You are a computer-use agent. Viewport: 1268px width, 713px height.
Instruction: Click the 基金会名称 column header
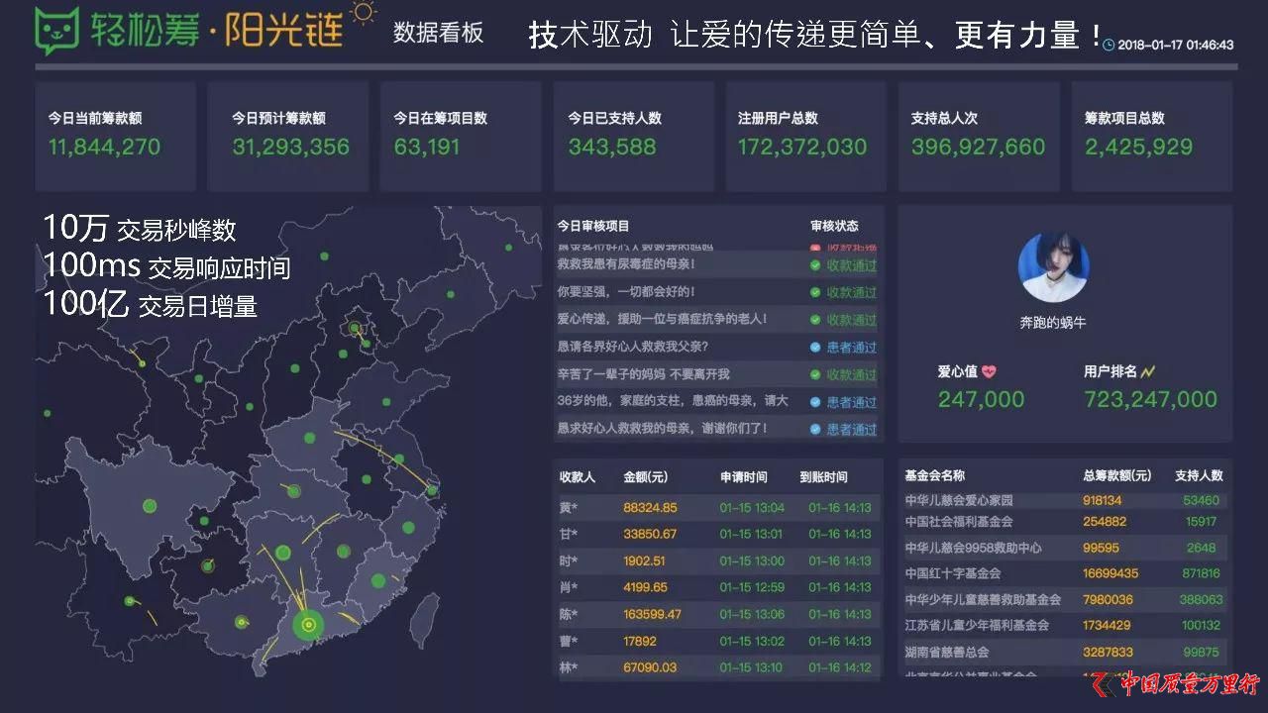[x=935, y=475]
